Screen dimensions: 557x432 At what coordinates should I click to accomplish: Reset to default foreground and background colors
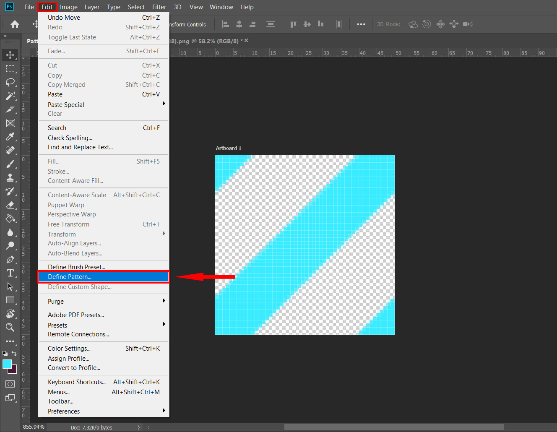click(5, 354)
